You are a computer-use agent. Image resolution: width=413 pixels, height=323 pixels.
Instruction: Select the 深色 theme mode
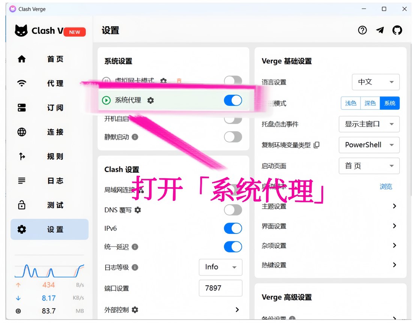pos(370,103)
